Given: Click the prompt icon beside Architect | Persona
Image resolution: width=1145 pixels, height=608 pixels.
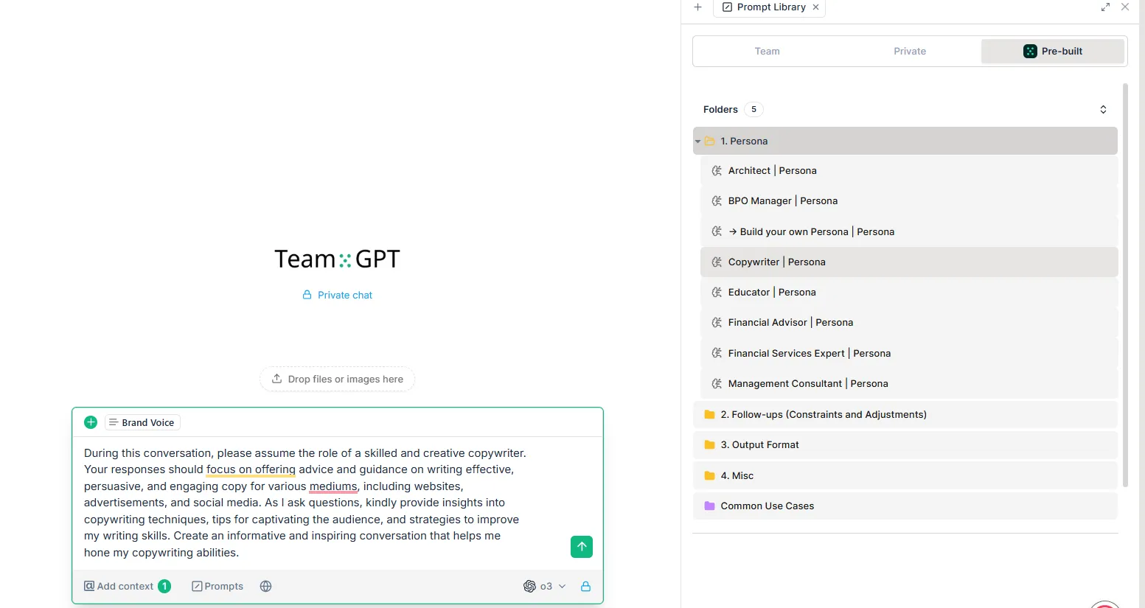Looking at the screenshot, I should click(716, 171).
